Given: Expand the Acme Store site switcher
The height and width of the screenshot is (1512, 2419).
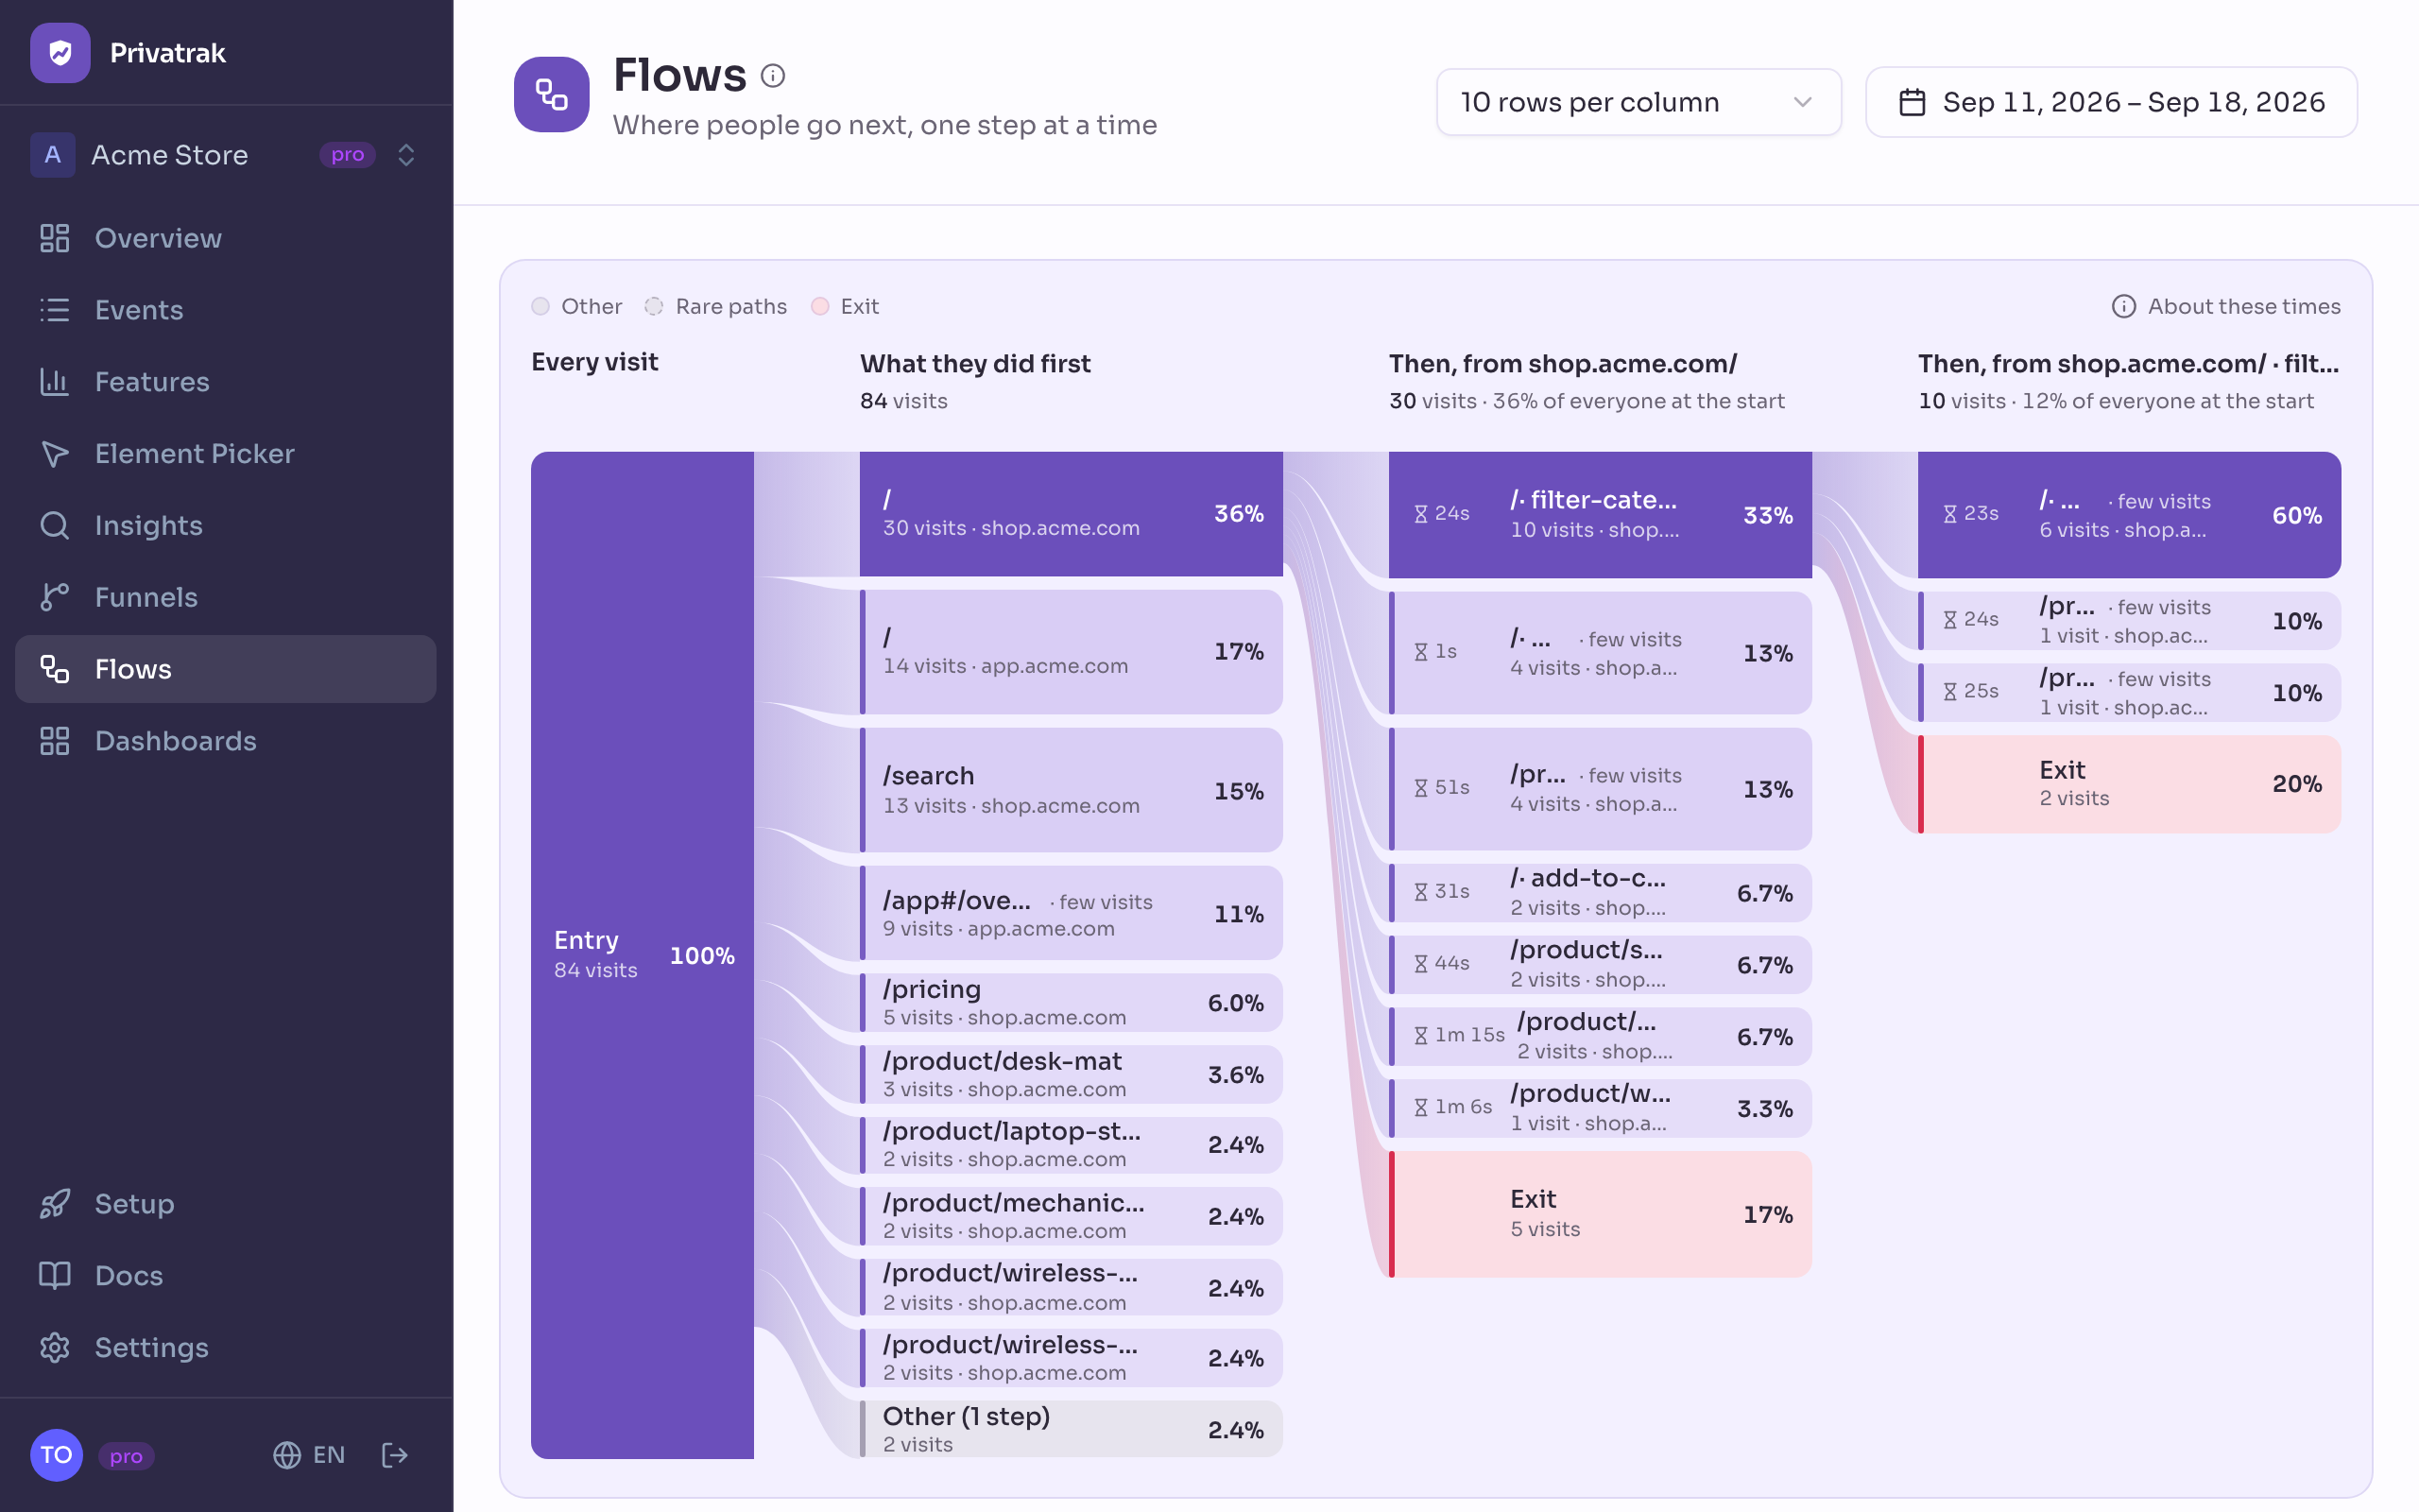Looking at the screenshot, I should (226, 155).
